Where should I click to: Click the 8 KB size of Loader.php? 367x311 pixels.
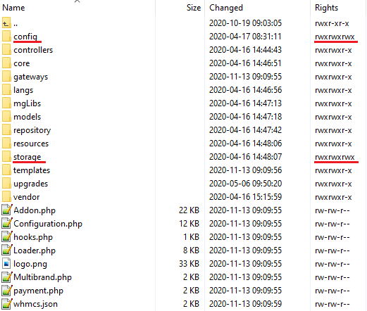pyautogui.click(x=191, y=250)
